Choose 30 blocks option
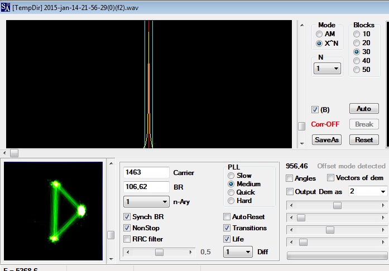 coord(357,52)
